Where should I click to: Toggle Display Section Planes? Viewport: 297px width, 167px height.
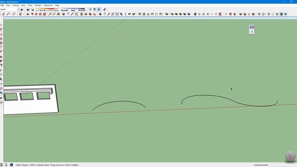[95, 9]
